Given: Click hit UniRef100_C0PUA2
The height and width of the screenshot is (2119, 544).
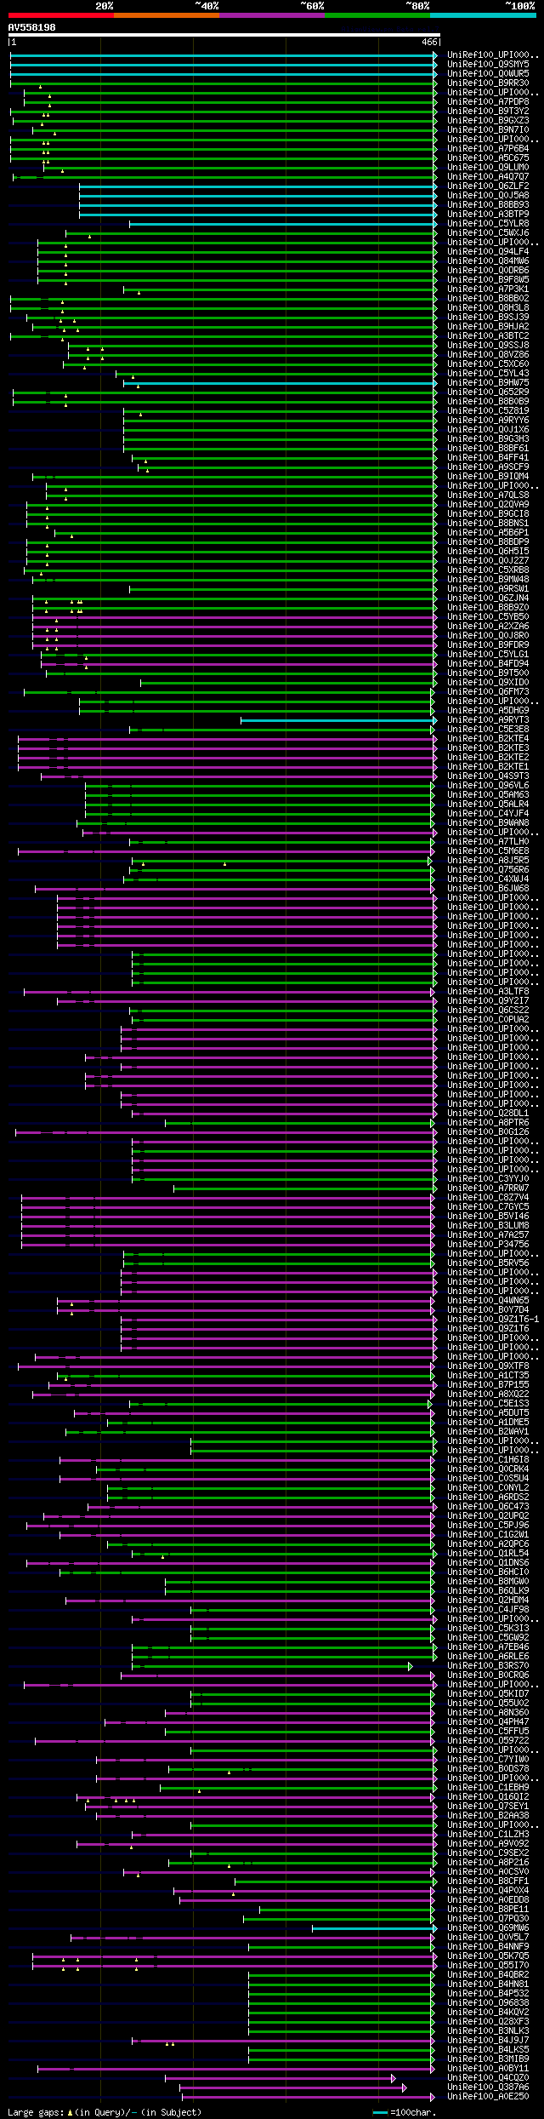Looking at the screenshot, I should [x=488, y=1019].
